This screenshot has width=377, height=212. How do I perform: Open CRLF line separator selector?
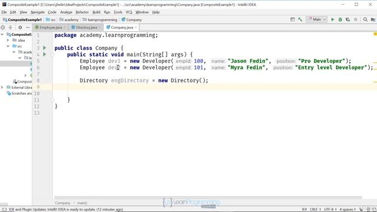(315, 210)
